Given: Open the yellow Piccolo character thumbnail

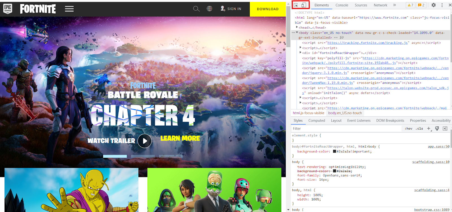Looking at the screenshot, I should (71, 190).
